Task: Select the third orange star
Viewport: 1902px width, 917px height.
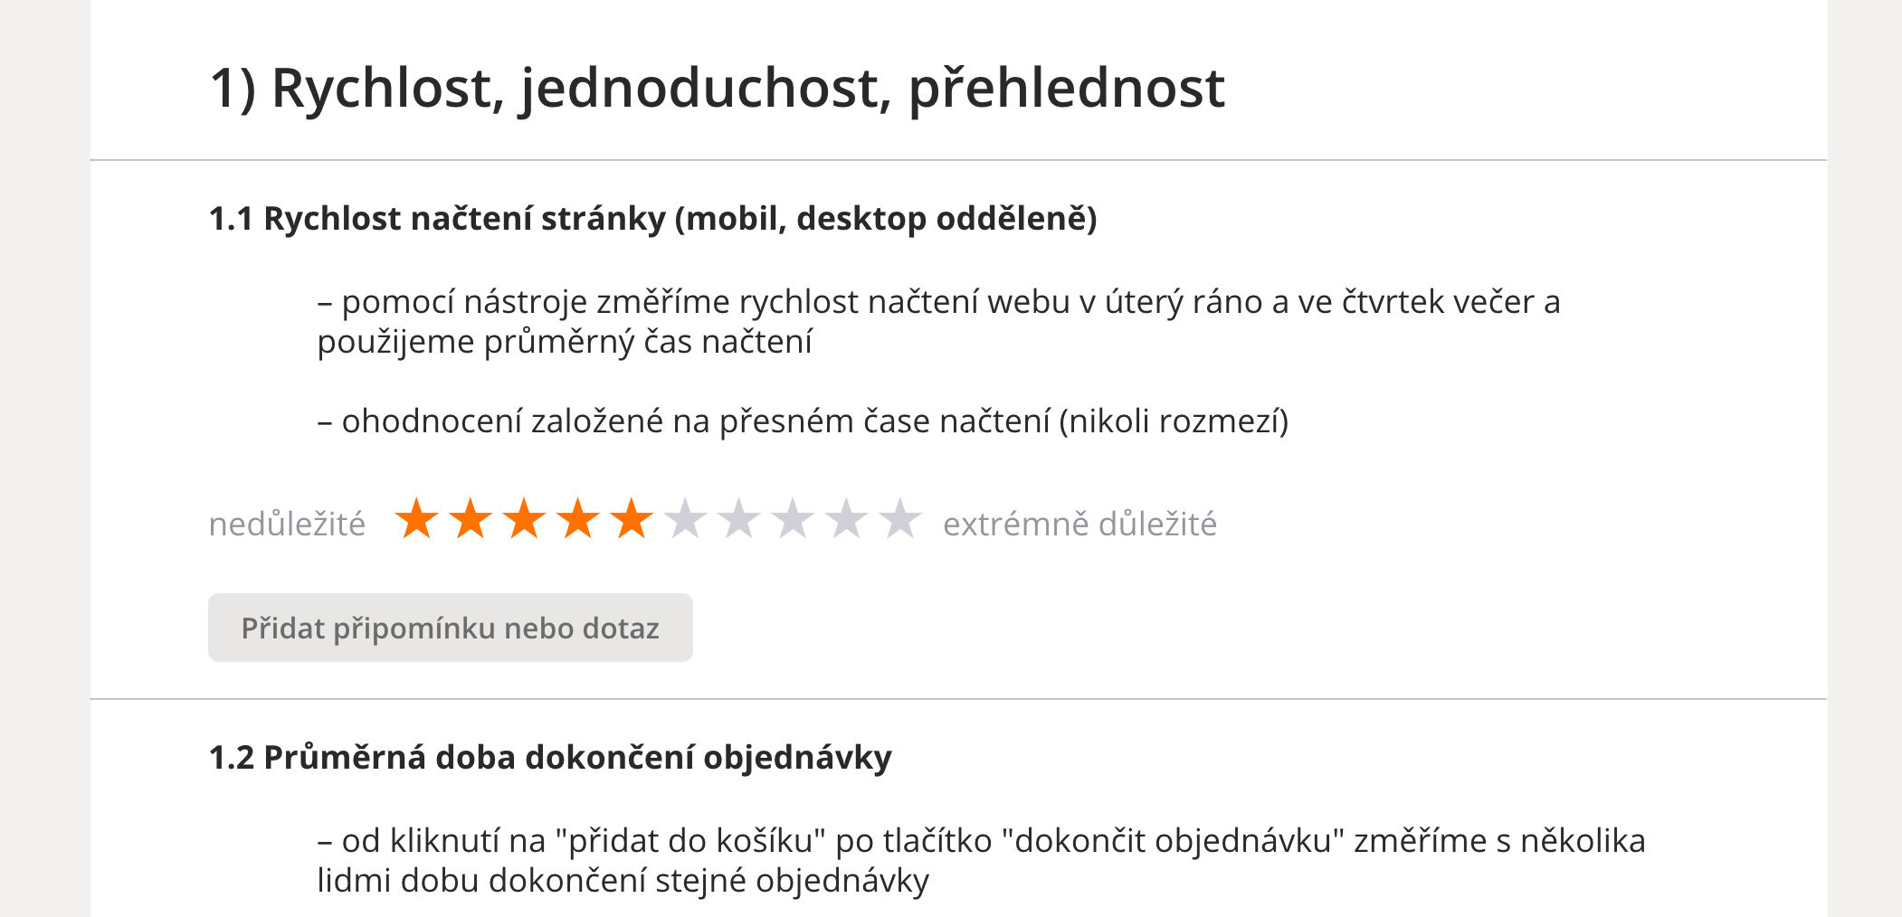Action: pos(524,519)
